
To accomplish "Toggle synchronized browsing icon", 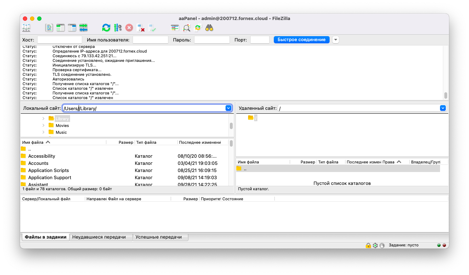I will pyautogui.click(x=198, y=28).
